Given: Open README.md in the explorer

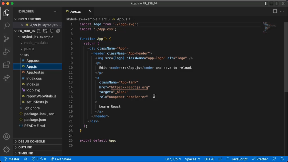Looking at the screenshot, I should coord(38,126).
